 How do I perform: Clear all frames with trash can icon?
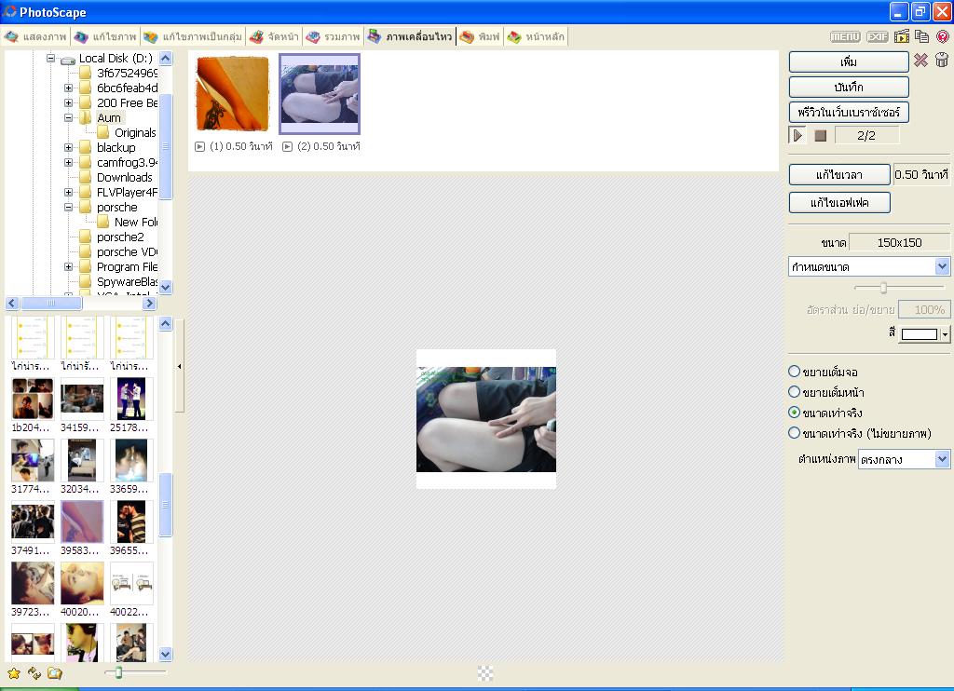(942, 60)
